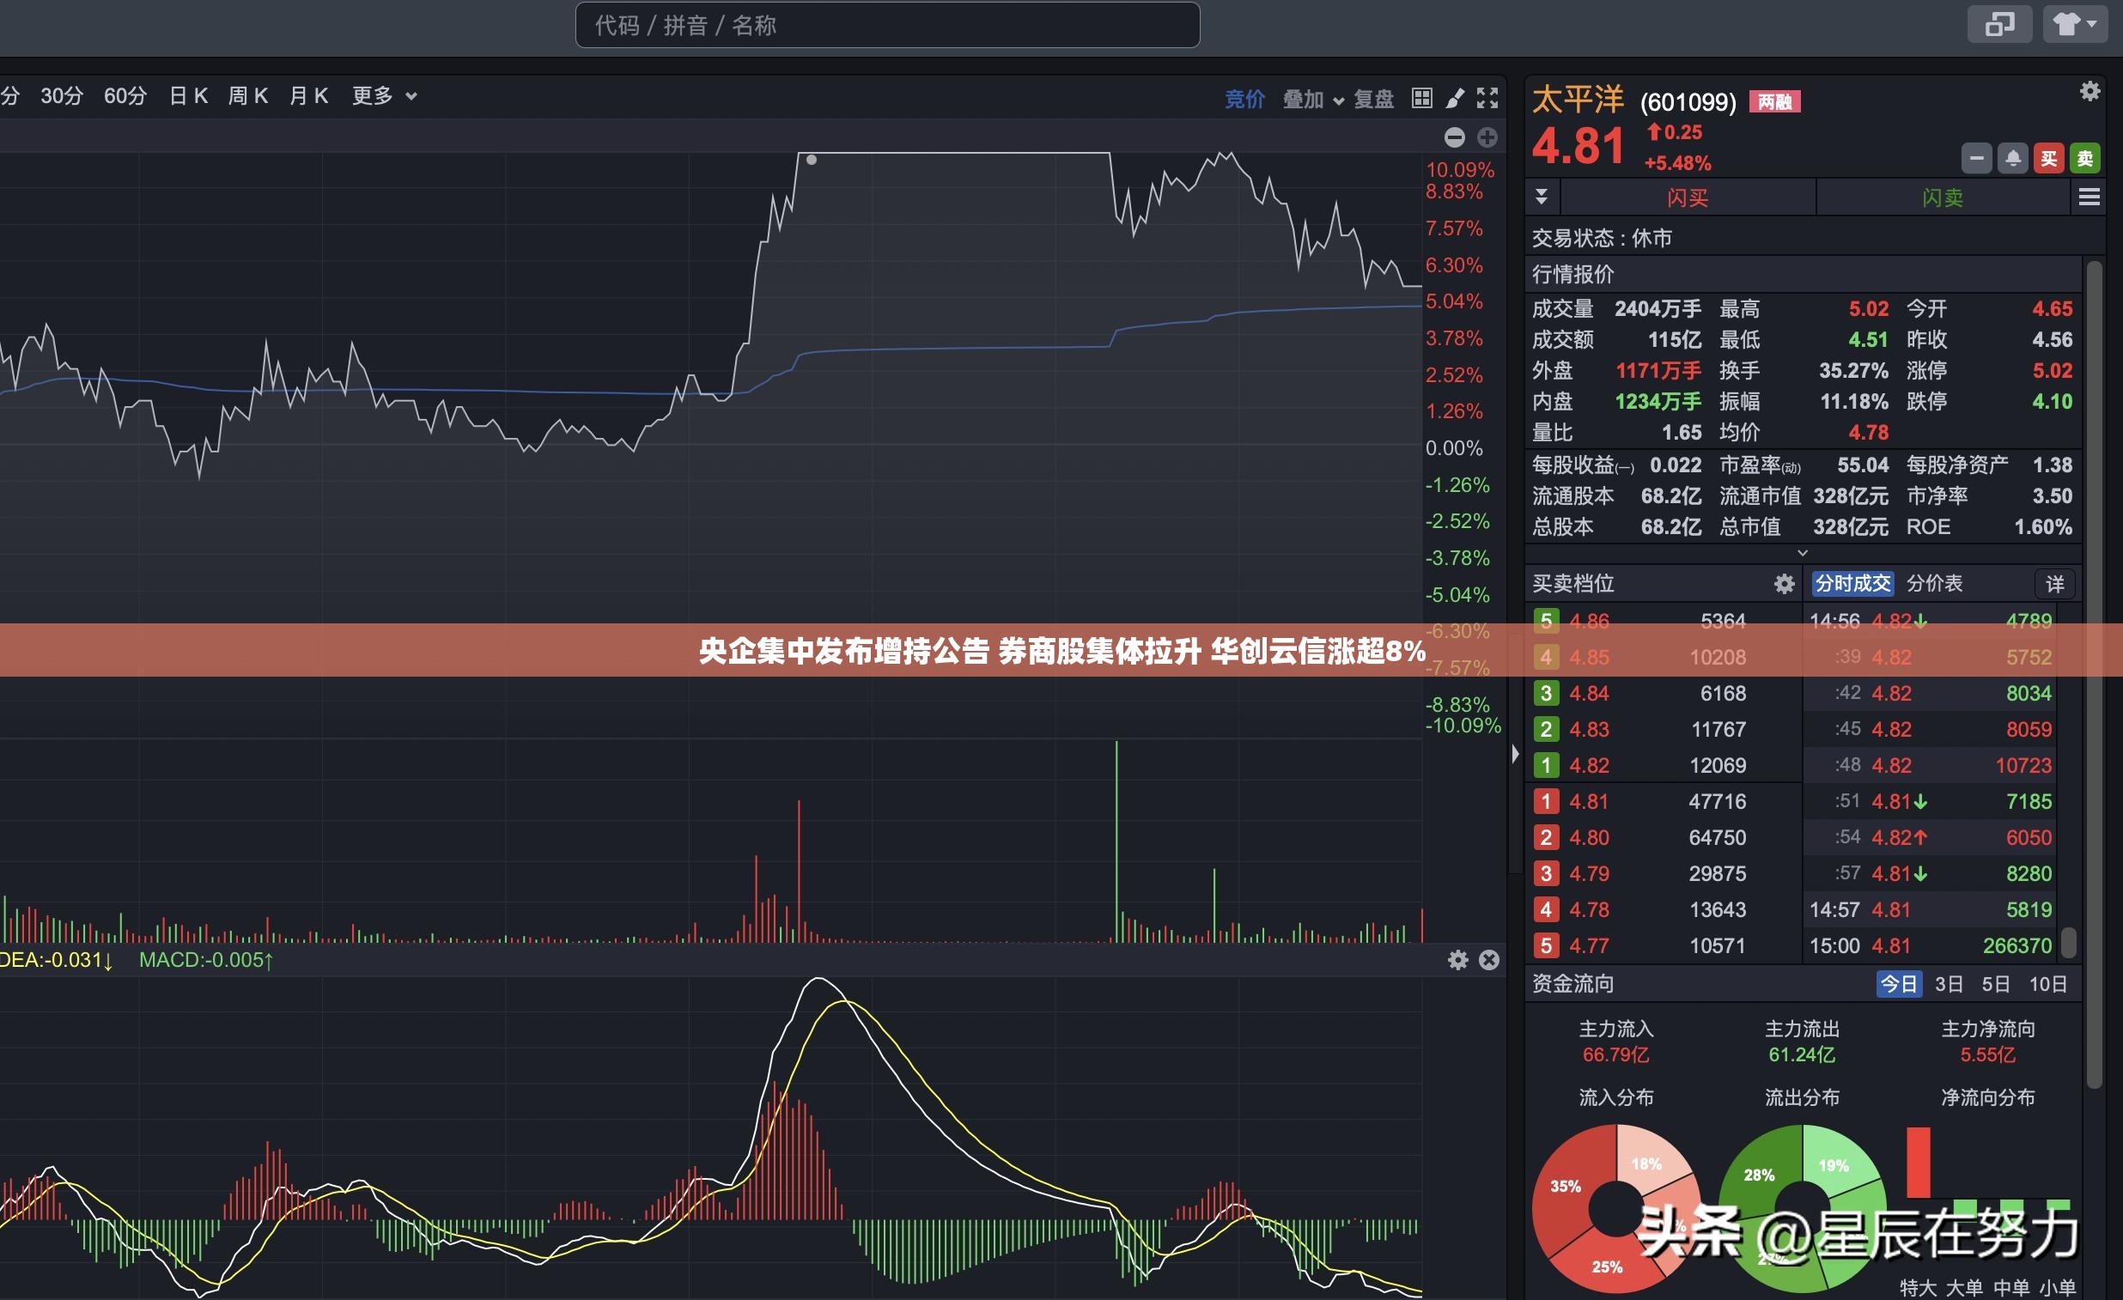2123x1300 pixels.
Task: Expand the collapse arrow beside 闪买
Action: coord(1542,197)
